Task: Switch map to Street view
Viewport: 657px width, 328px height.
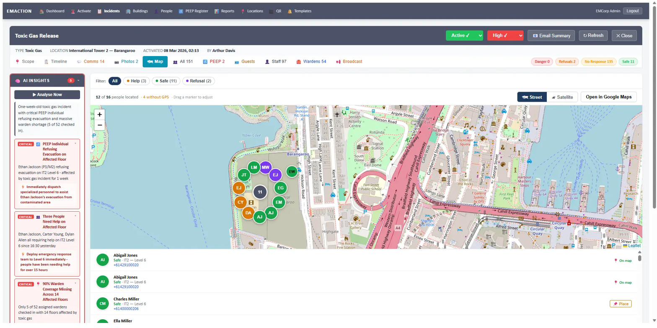Action: (532, 97)
